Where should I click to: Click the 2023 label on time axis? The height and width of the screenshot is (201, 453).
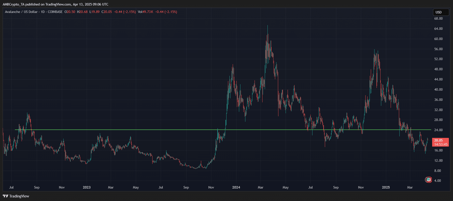pyautogui.click(x=87, y=187)
